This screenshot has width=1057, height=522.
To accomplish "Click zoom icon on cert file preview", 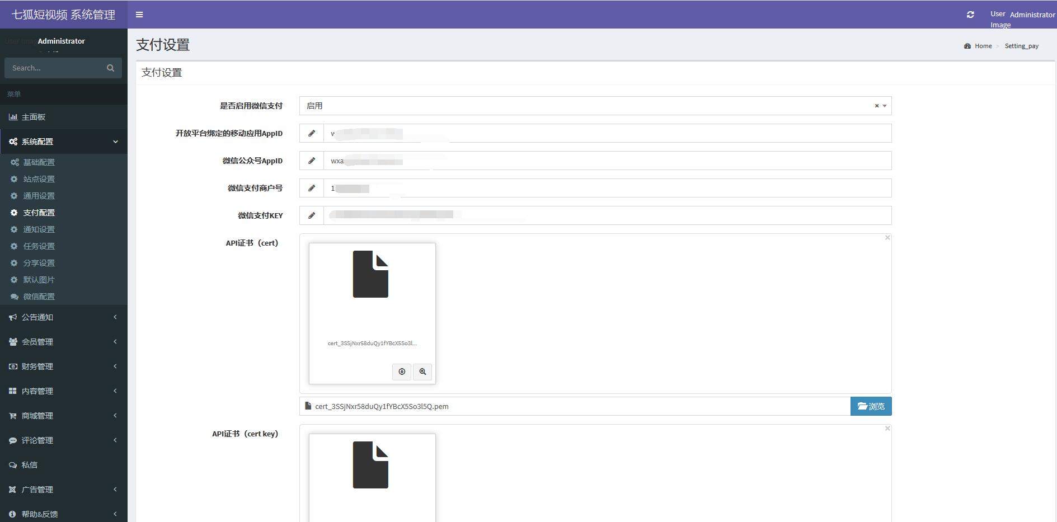I will 422,371.
